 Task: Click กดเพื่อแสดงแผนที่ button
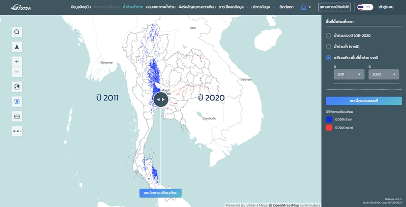point(363,101)
